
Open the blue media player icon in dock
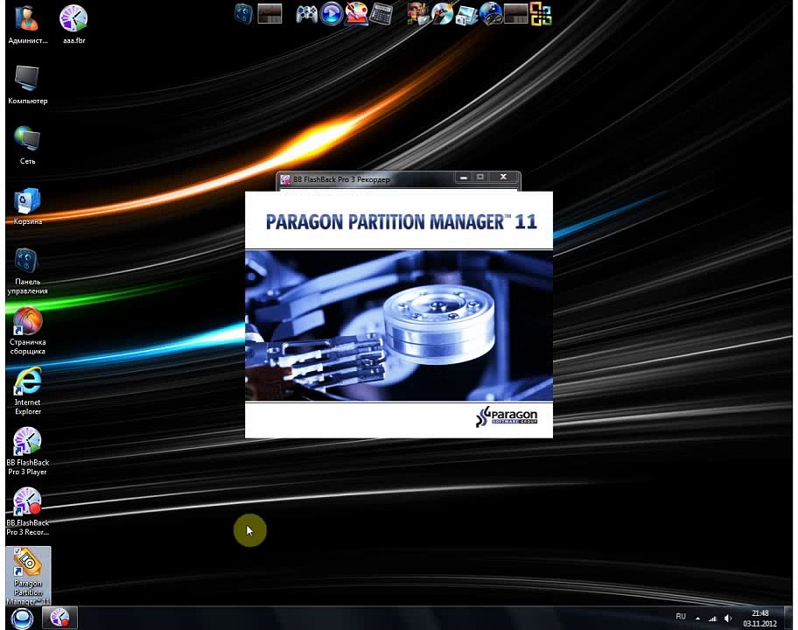(332, 14)
